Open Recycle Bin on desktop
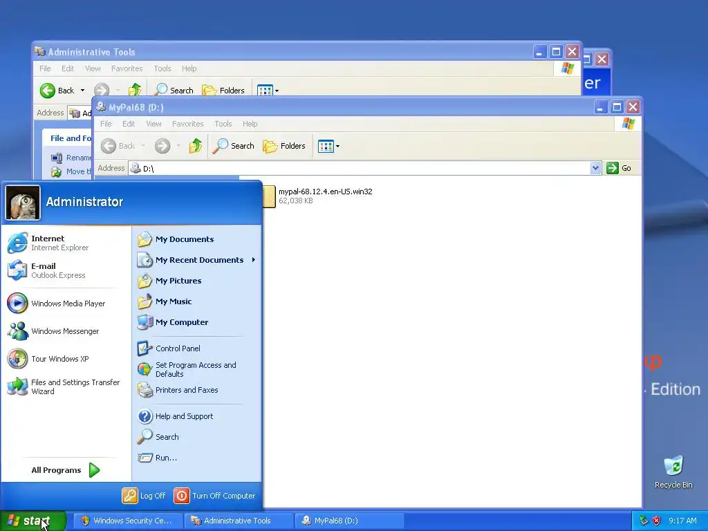Viewport: 708px width, 531px height. (673, 472)
